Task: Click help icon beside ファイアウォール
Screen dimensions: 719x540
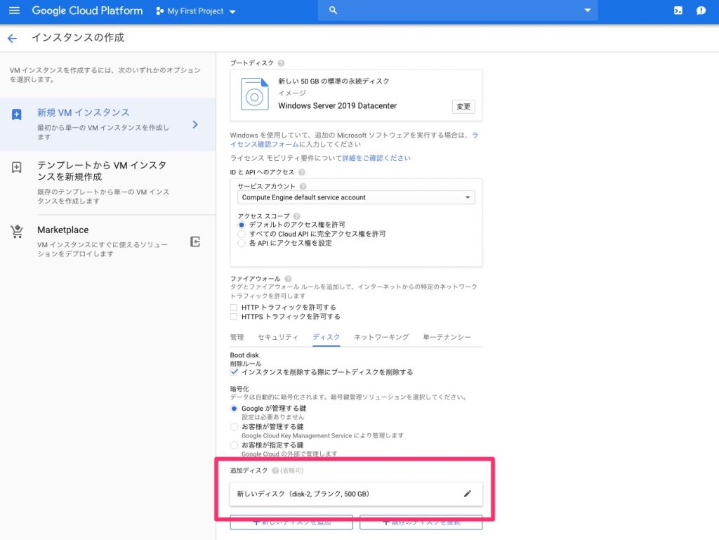Action: (288, 279)
